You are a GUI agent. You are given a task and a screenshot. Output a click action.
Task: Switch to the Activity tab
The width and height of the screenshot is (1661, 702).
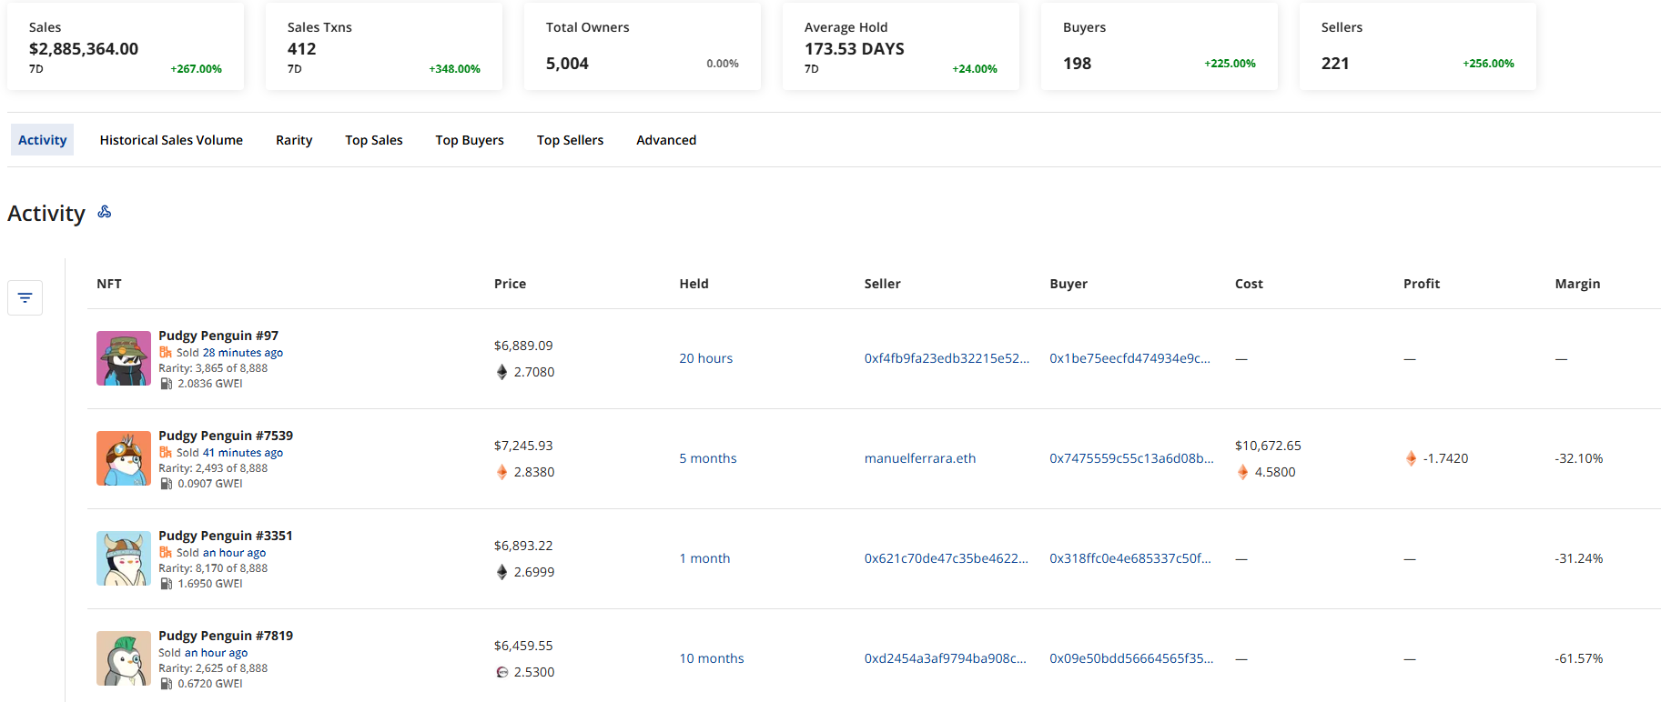[x=42, y=140]
